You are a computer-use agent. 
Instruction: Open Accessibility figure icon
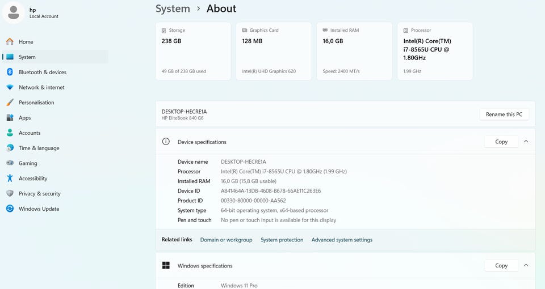click(x=10, y=178)
